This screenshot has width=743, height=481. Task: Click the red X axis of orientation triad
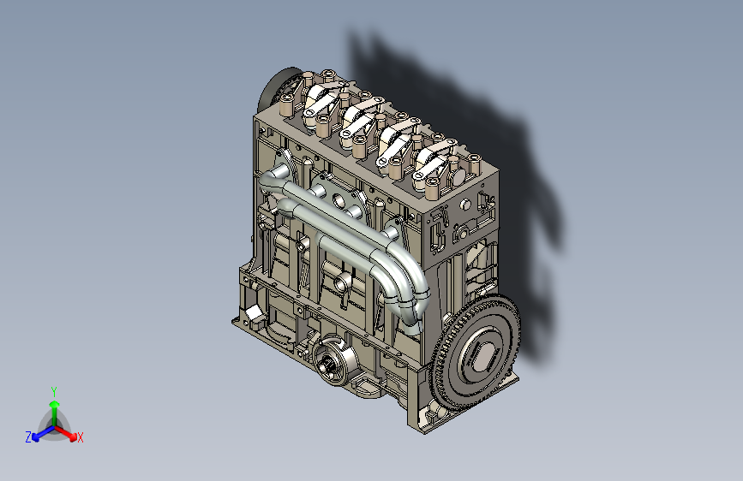[x=69, y=435]
